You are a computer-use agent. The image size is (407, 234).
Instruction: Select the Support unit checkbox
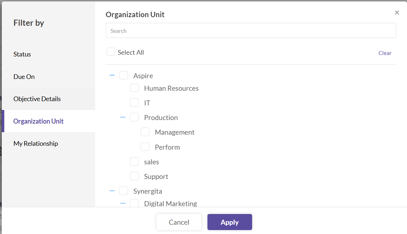(x=134, y=176)
